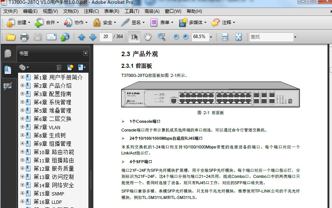This screenshot has height=208, width=332.
Task: Open the 注释 (Comment) toolbar menu
Action: 223,23
